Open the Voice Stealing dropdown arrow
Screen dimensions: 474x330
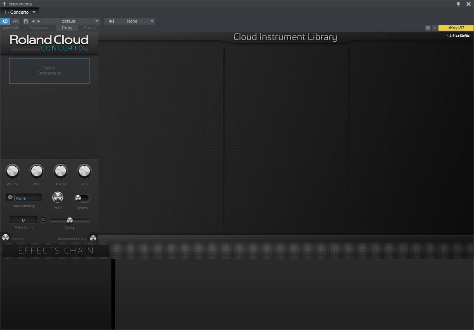click(x=10, y=197)
